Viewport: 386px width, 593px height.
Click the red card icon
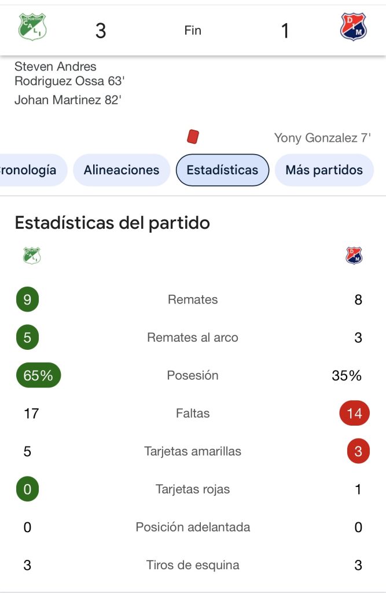click(x=193, y=137)
